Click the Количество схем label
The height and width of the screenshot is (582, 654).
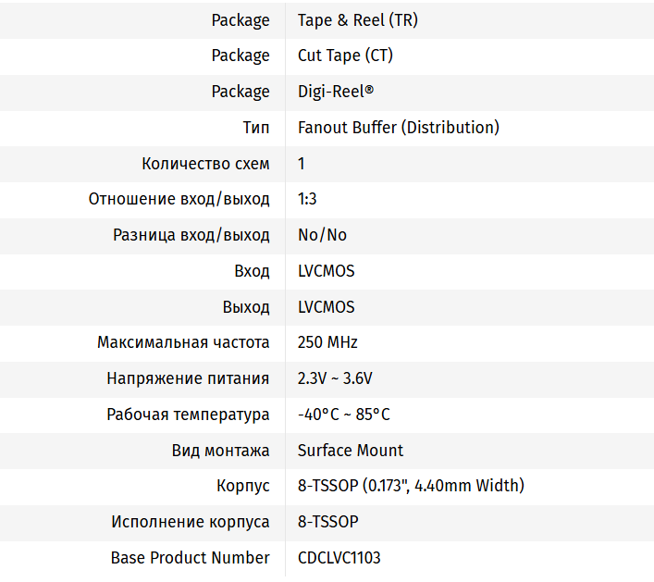[x=205, y=164]
